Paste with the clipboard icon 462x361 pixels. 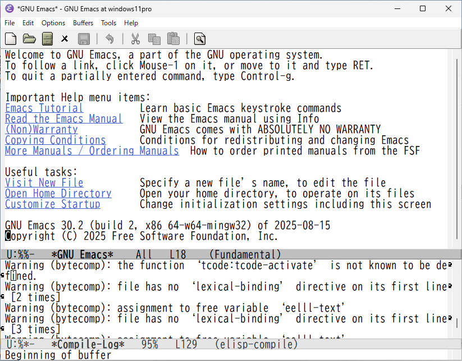[173, 39]
